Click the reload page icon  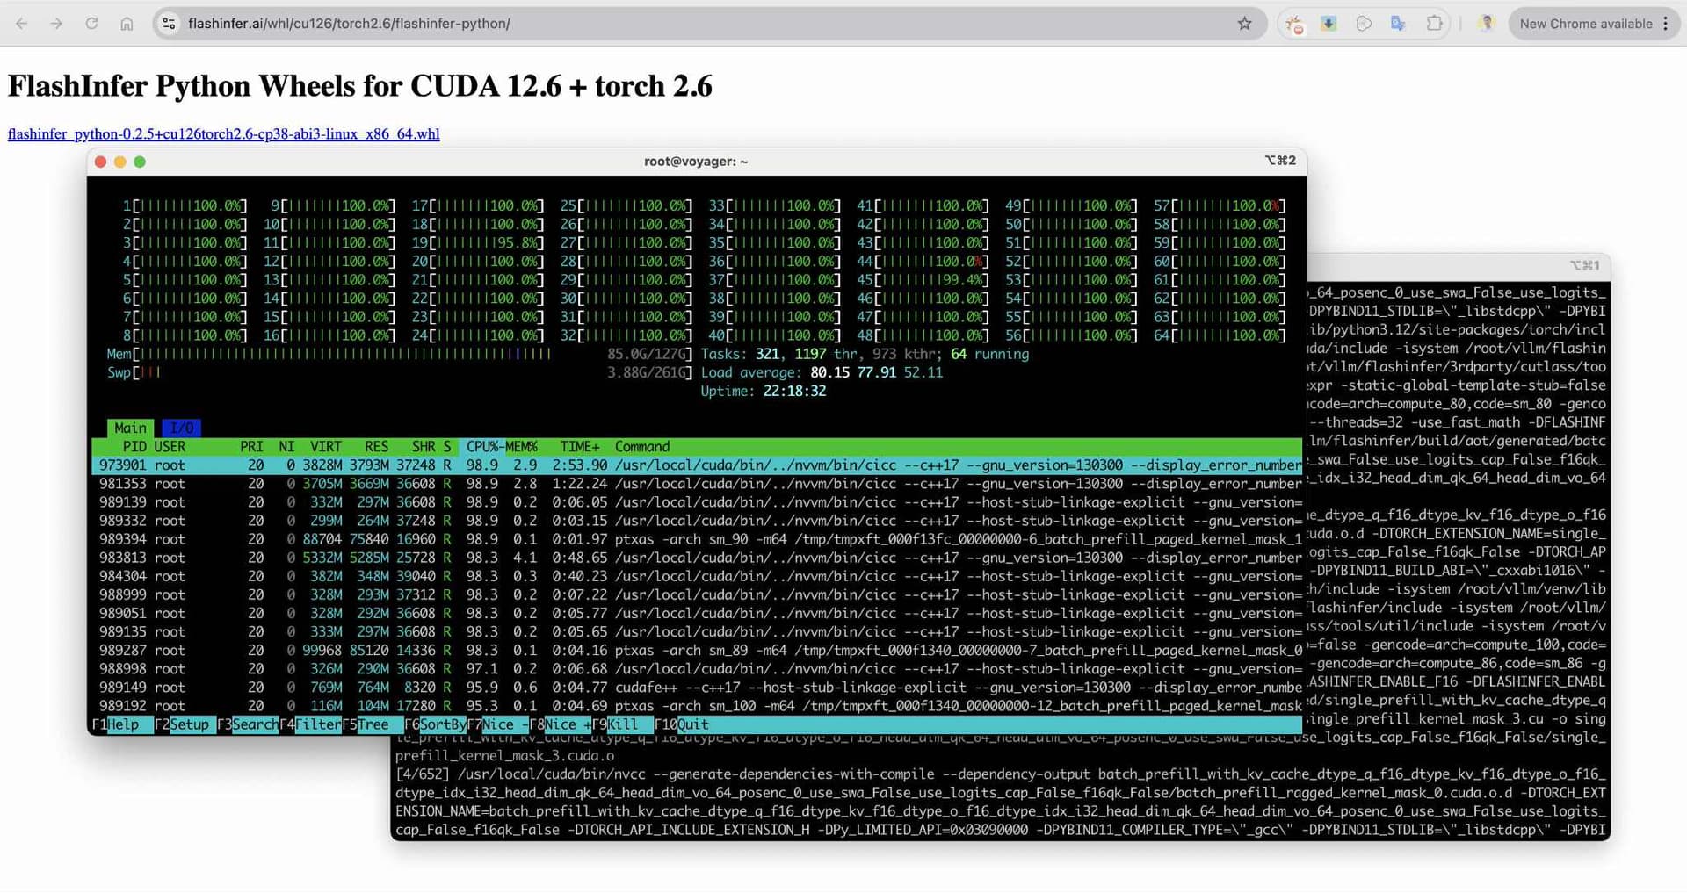click(91, 24)
